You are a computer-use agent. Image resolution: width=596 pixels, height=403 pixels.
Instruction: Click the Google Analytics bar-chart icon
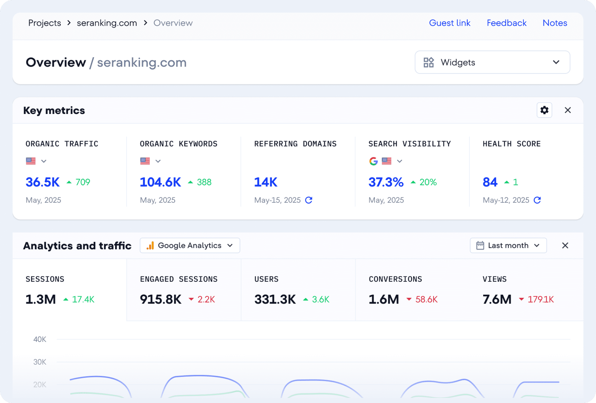tap(150, 246)
